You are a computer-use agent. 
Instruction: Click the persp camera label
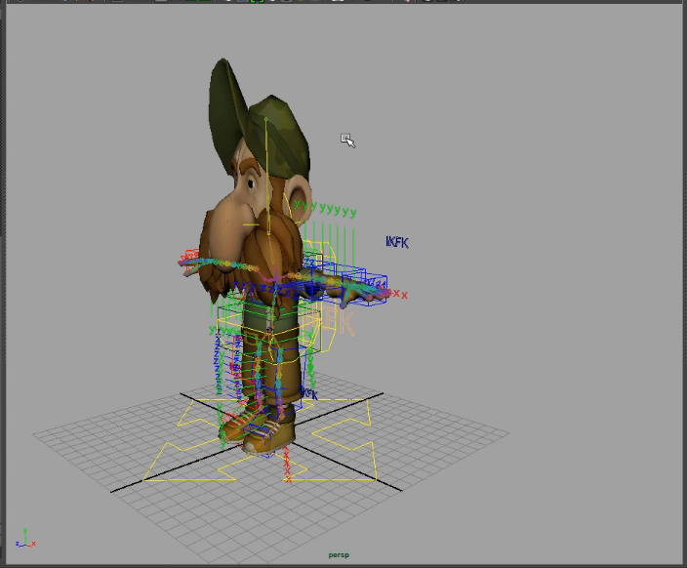coord(339,555)
